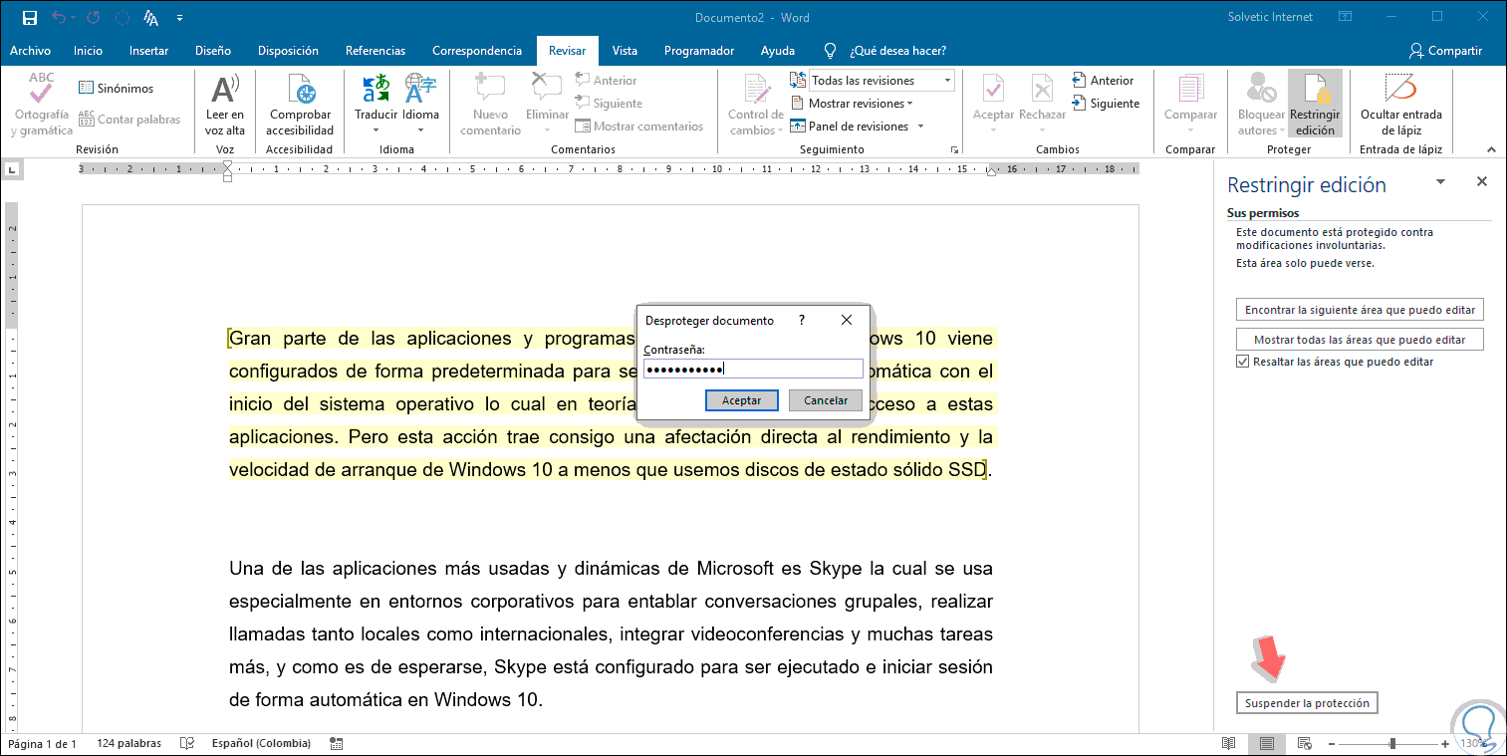Click the zoom slider handle

[1392, 744]
